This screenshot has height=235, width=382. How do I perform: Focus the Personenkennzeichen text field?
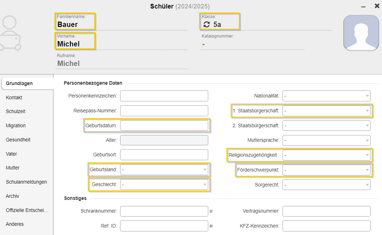pos(164,96)
